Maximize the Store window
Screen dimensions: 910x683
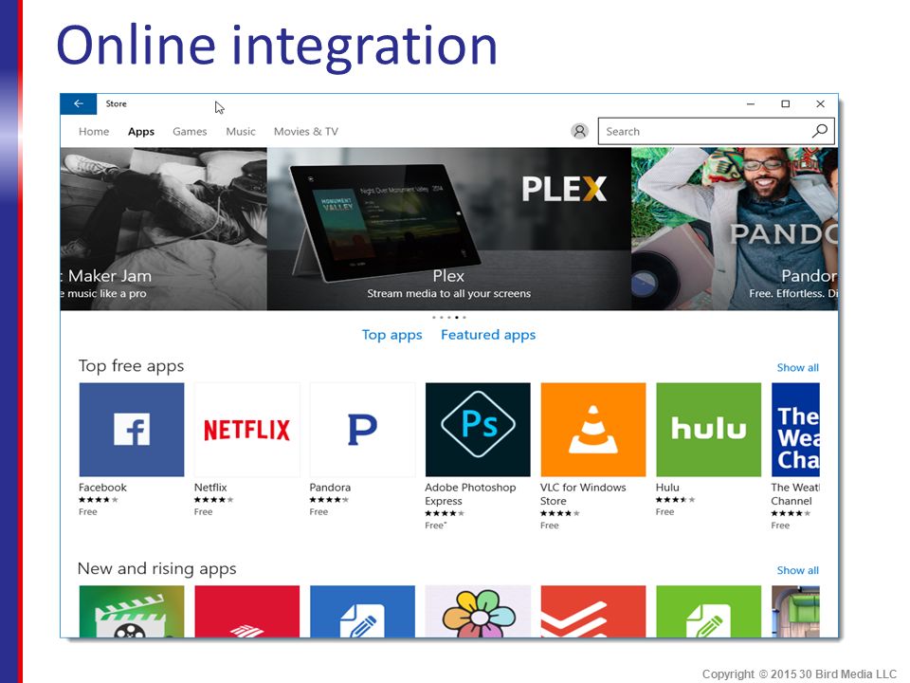(785, 104)
